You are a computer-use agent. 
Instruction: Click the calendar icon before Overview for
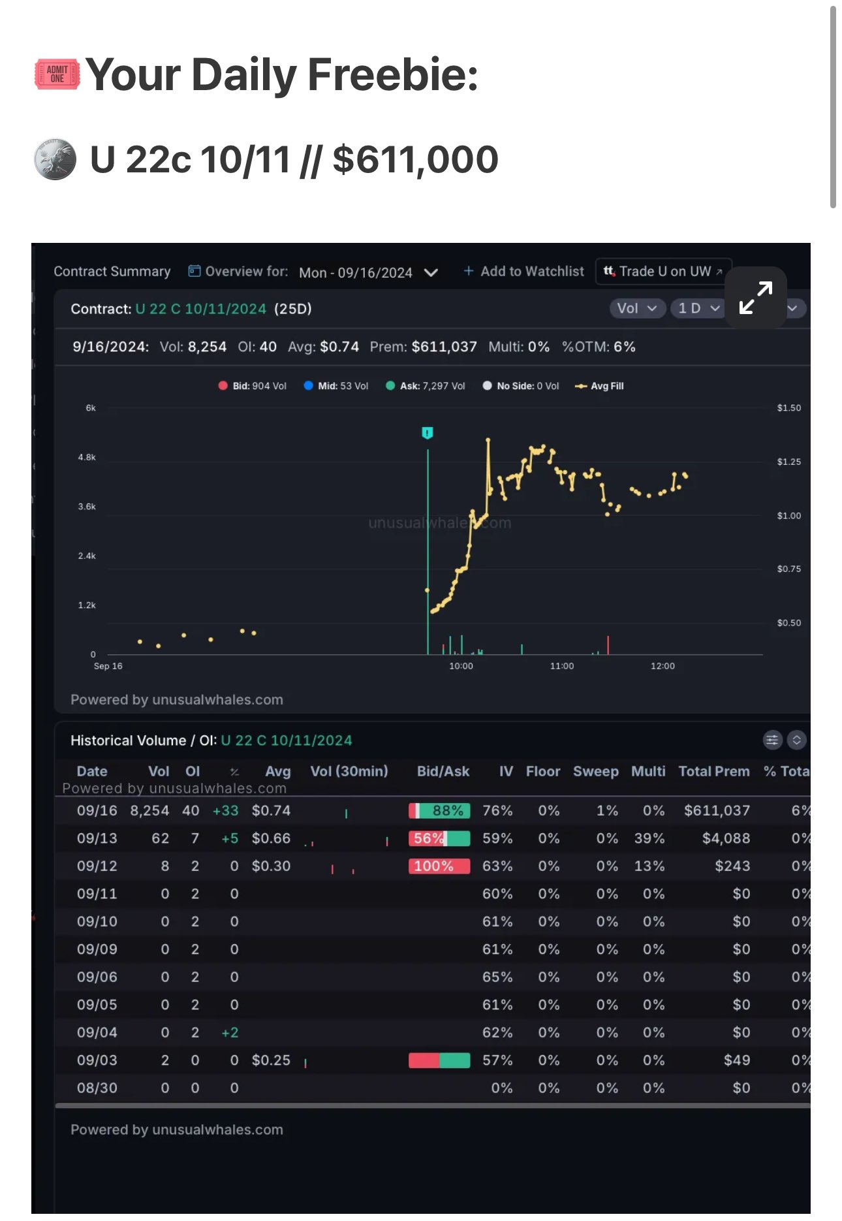[x=194, y=271]
